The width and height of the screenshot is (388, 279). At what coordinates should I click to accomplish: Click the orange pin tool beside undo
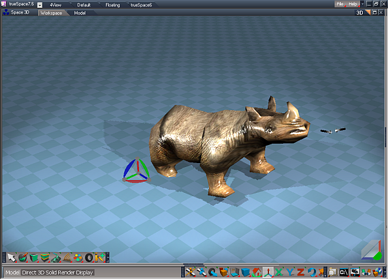point(321,272)
